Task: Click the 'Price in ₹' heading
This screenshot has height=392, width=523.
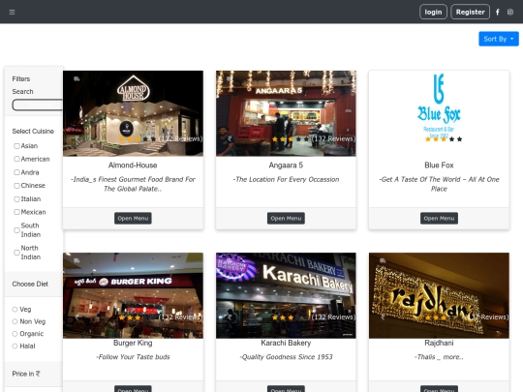Action: pos(26,374)
